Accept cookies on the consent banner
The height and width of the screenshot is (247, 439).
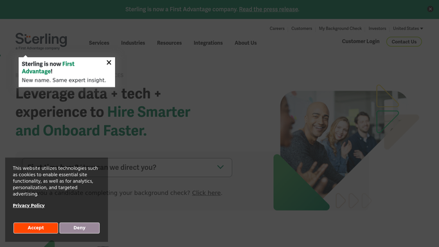(36, 228)
